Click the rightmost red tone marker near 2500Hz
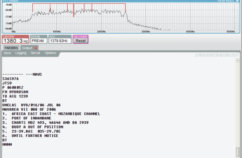 coord(126,8)
